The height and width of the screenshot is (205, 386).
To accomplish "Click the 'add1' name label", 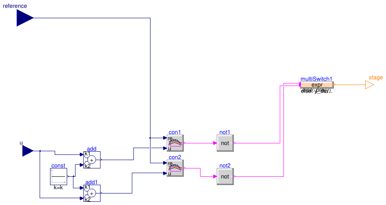I will coord(92,182).
